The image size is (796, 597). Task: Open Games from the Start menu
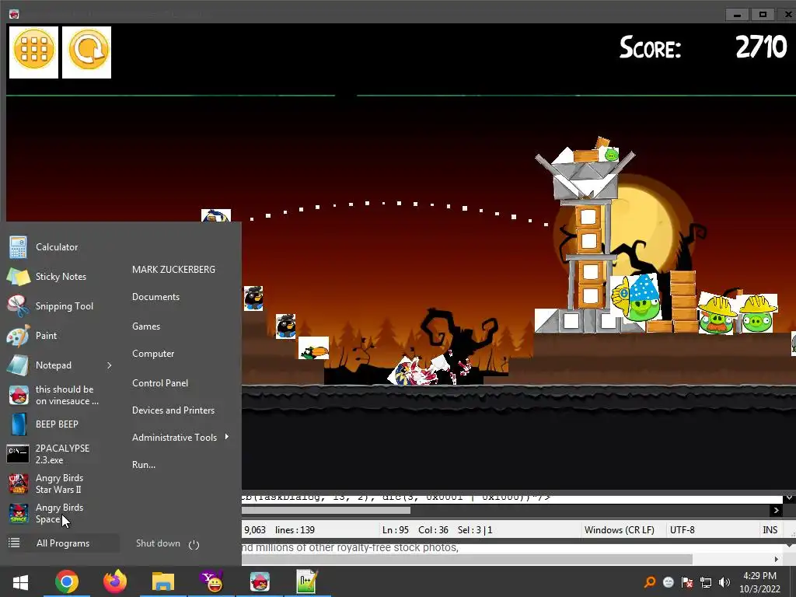[x=146, y=326]
